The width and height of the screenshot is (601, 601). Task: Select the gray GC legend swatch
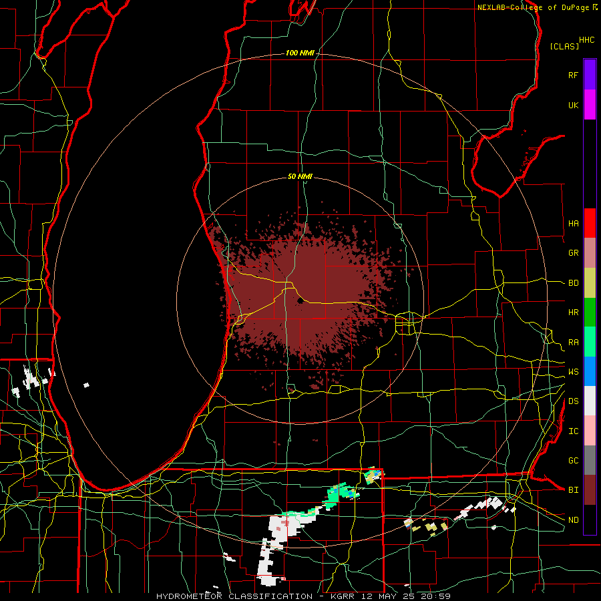[590, 460]
